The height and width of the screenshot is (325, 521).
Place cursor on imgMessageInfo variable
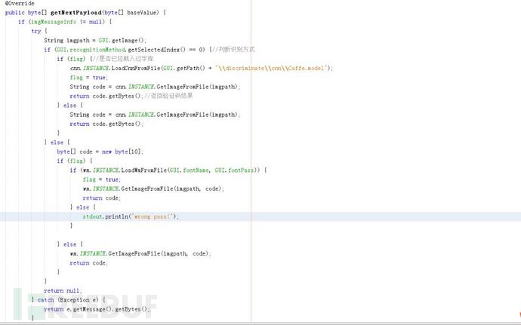coord(54,22)
